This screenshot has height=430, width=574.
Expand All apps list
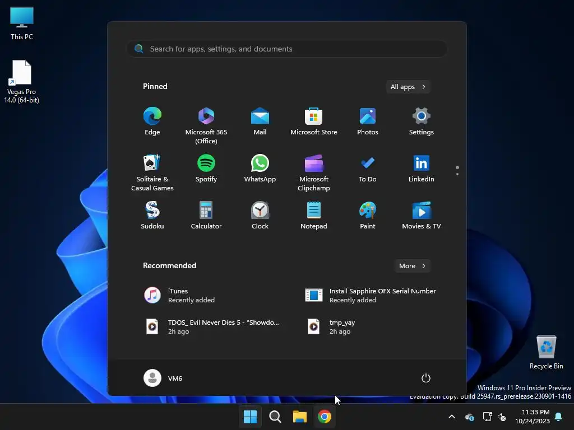point(408,87)
